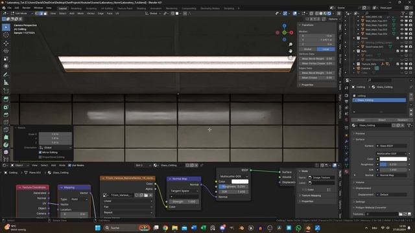Open Multiscatter GGX dropdown in BSDF node
The height and width of the screenshot is (233, 415).
point(233,176)
